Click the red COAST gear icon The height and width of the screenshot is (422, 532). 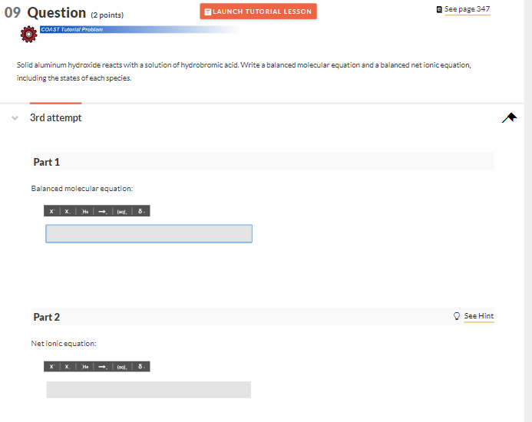pos(28,35)
